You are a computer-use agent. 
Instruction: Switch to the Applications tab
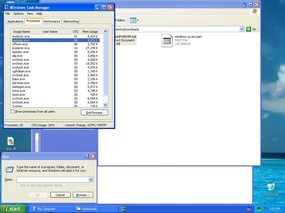15,21
